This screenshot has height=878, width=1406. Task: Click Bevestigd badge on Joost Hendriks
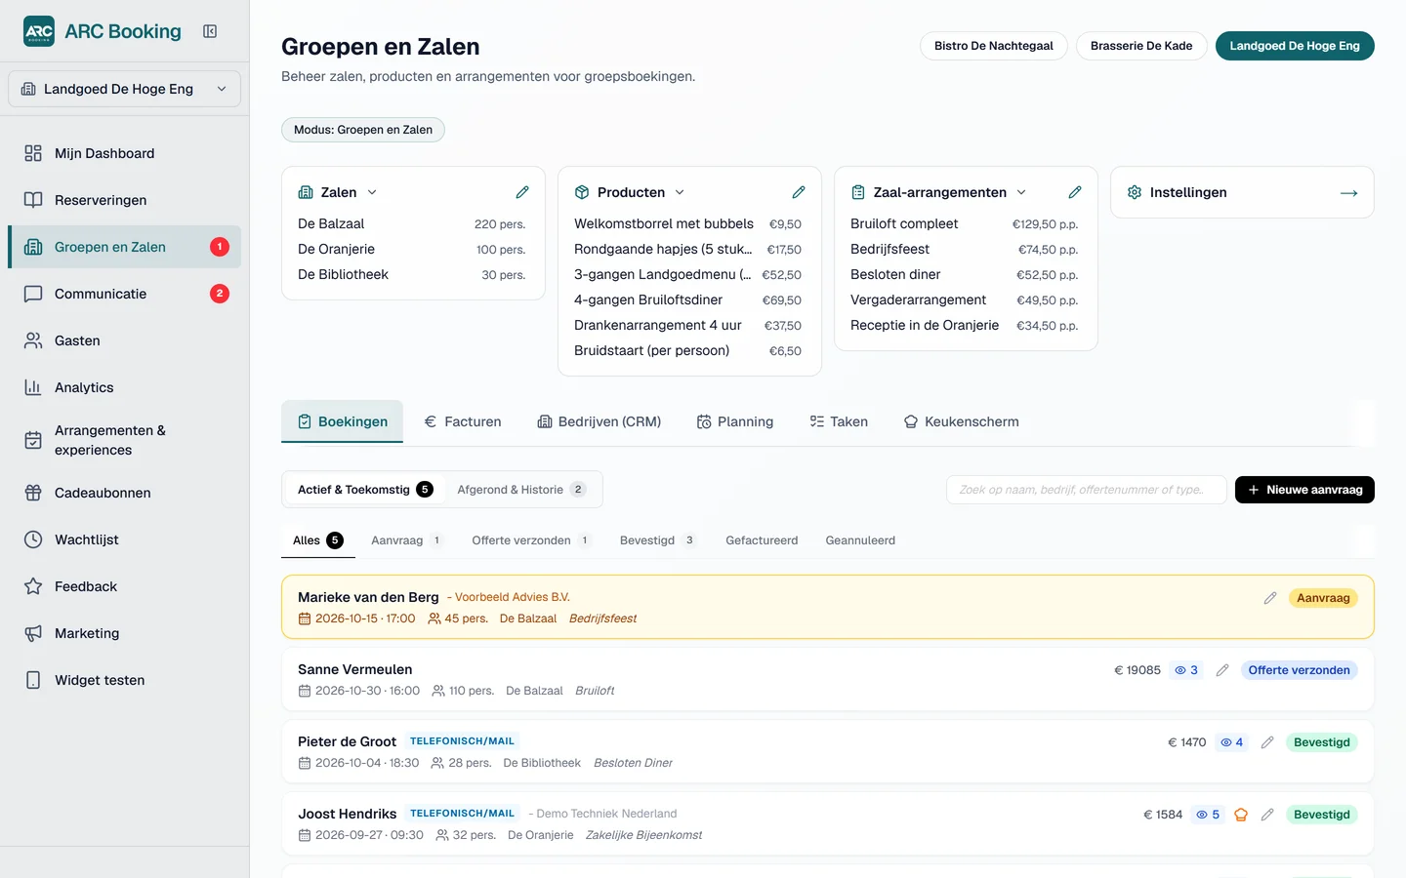[1322, 815]
